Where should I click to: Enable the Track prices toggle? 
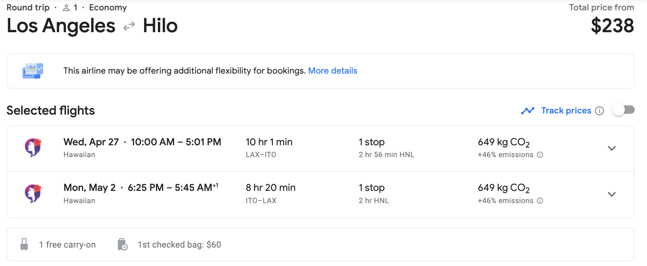click(624, 110)
